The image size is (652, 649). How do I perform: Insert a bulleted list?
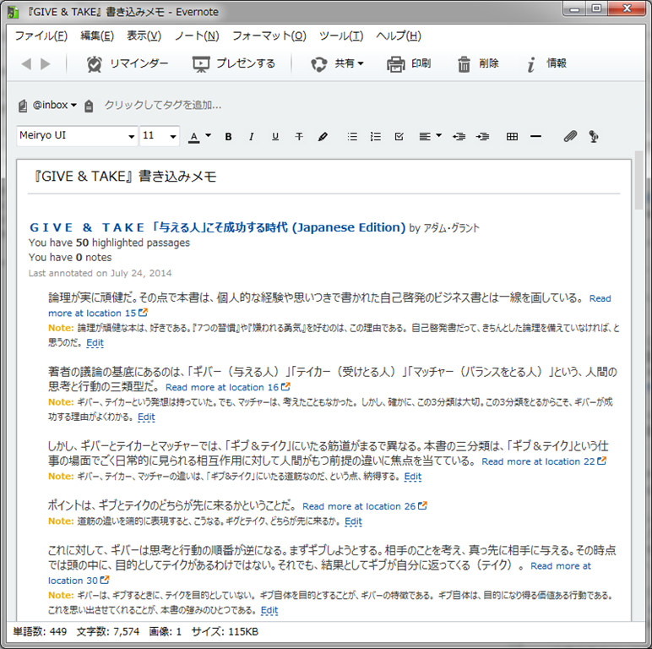coord(352,136)
